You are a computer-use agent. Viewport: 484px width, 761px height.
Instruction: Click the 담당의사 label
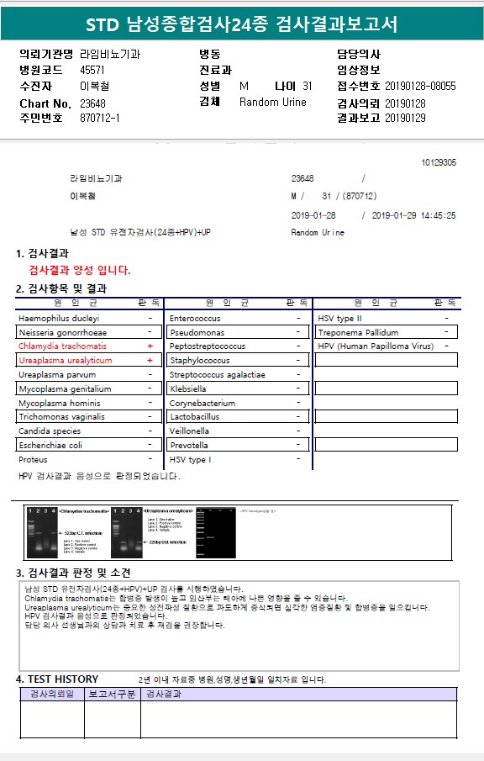point(359,54)
